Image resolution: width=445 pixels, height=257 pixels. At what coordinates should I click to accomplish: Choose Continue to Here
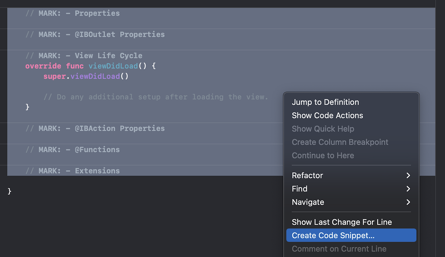click(x=323, y=155)
